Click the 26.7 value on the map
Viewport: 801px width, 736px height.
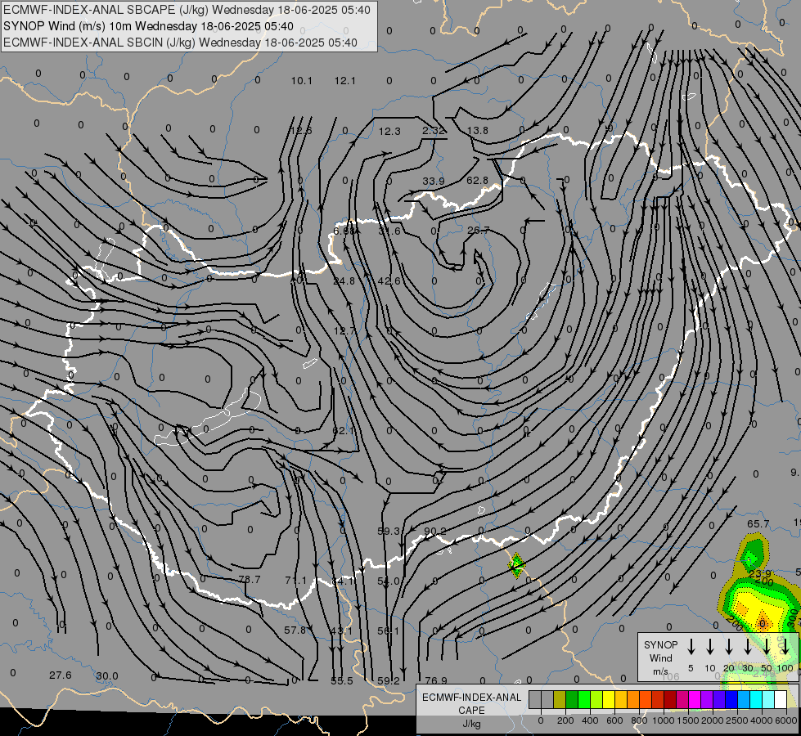point(478,231)
